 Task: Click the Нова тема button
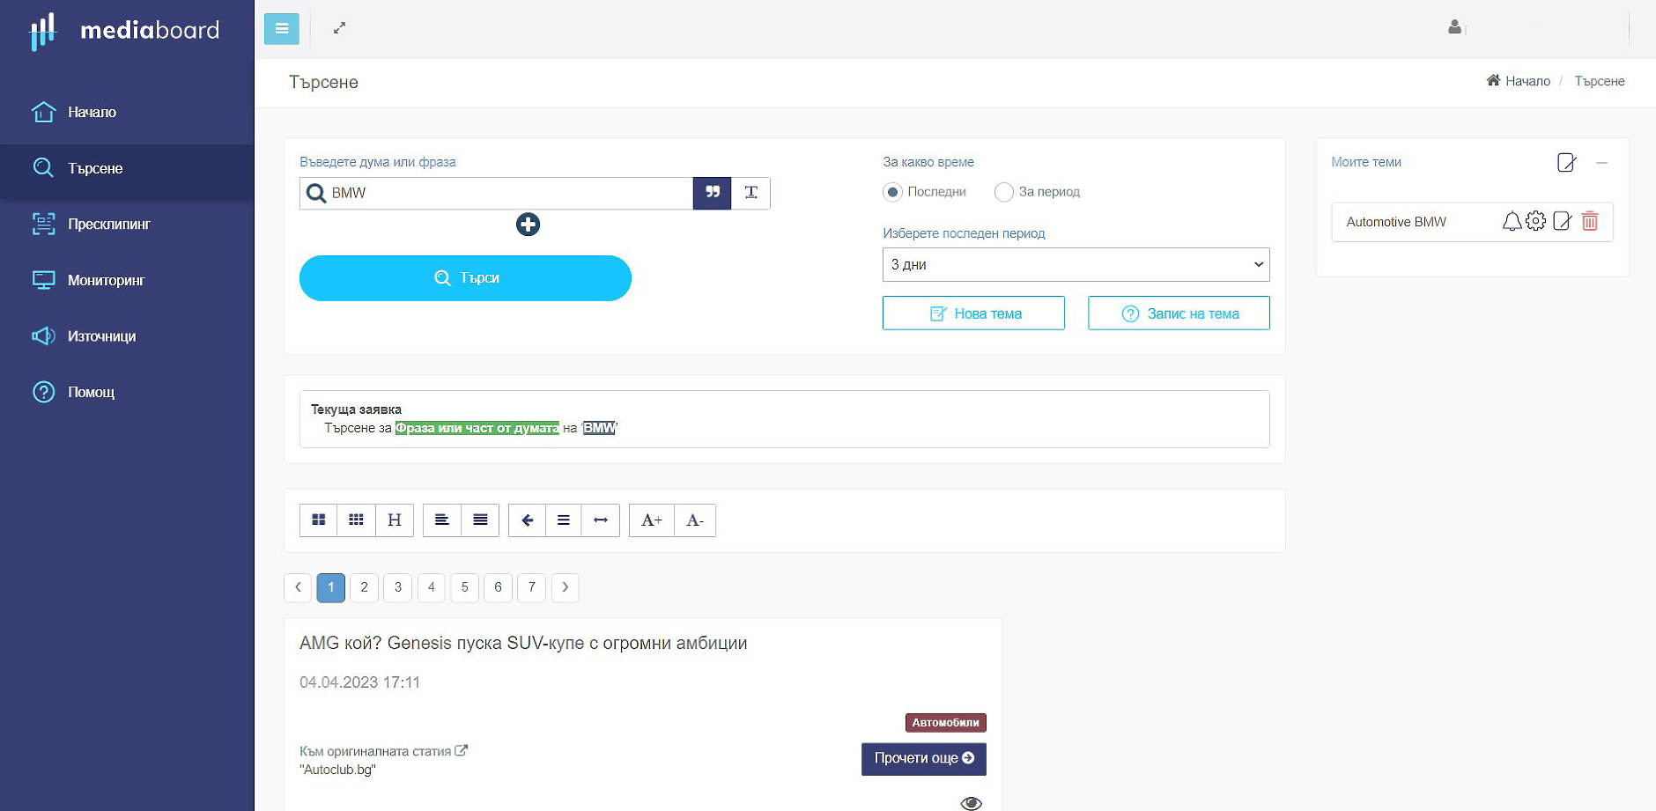973,313
